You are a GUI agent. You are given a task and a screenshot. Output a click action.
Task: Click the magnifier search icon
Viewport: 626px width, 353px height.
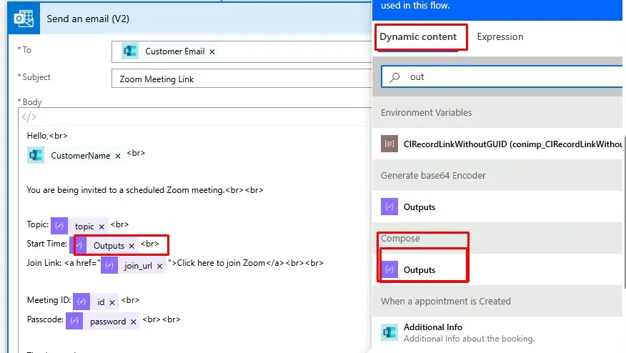[394, 76]
